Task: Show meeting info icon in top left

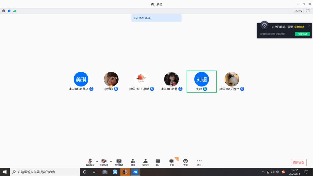Action: coord(4,11)
